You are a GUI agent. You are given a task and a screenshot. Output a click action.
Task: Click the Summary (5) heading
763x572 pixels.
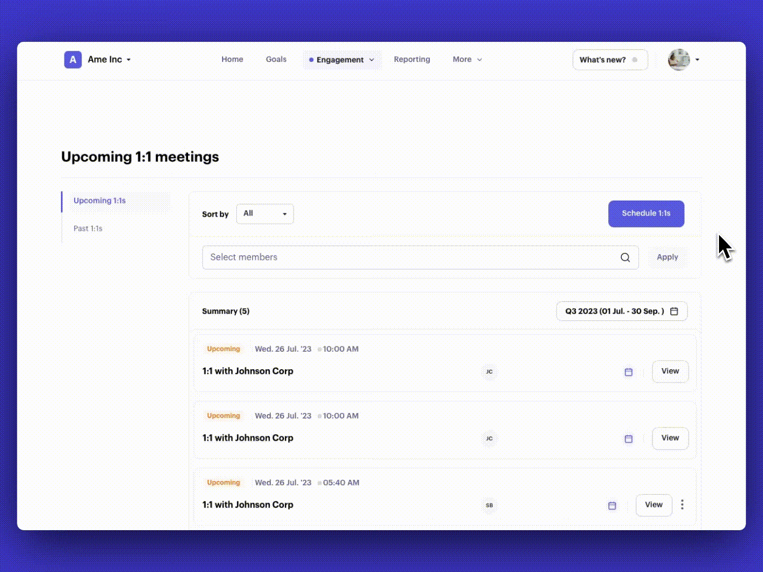tap(226, 311)
